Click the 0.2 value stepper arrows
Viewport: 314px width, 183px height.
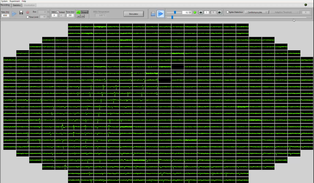pos(190,12)
